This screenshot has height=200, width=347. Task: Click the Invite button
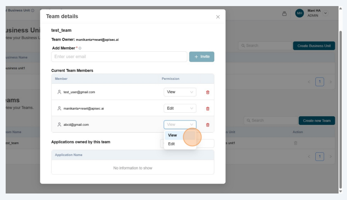pos(202,57)
